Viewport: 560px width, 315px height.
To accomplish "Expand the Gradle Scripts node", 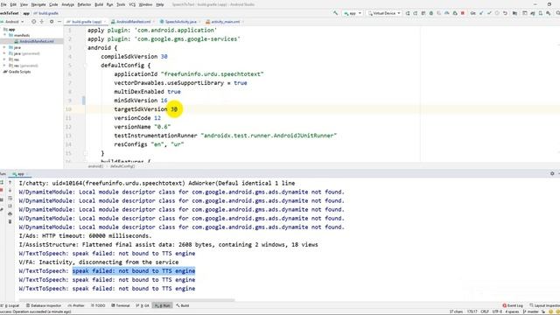I will pyautogui.click(x=17, y=72).
